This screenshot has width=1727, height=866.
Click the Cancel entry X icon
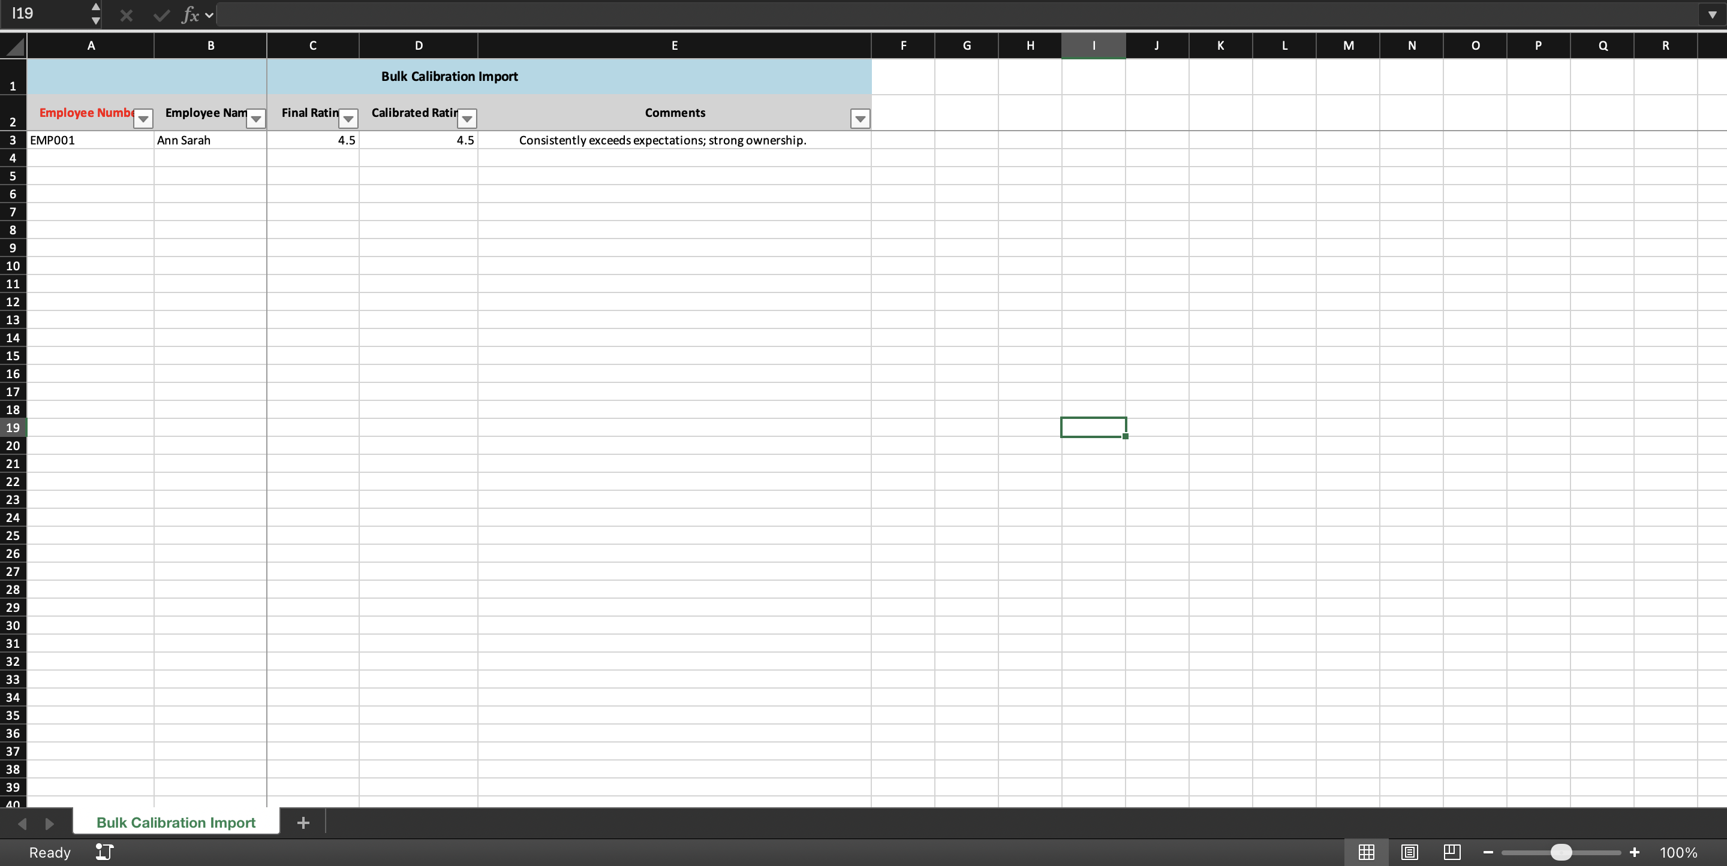pyautogui.click(x=126, y=15)
